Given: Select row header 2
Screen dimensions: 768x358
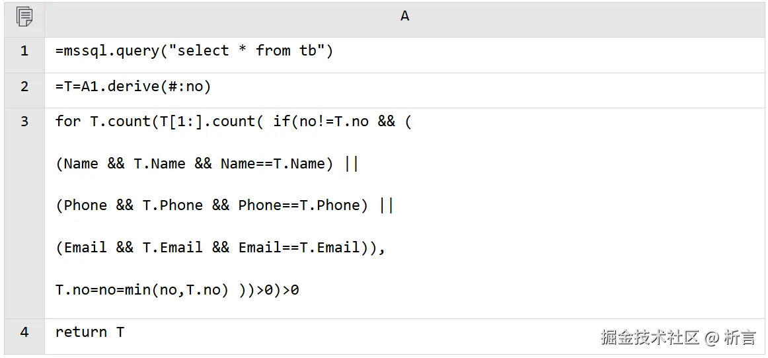Looking at the screenshot, I should 24,87.
